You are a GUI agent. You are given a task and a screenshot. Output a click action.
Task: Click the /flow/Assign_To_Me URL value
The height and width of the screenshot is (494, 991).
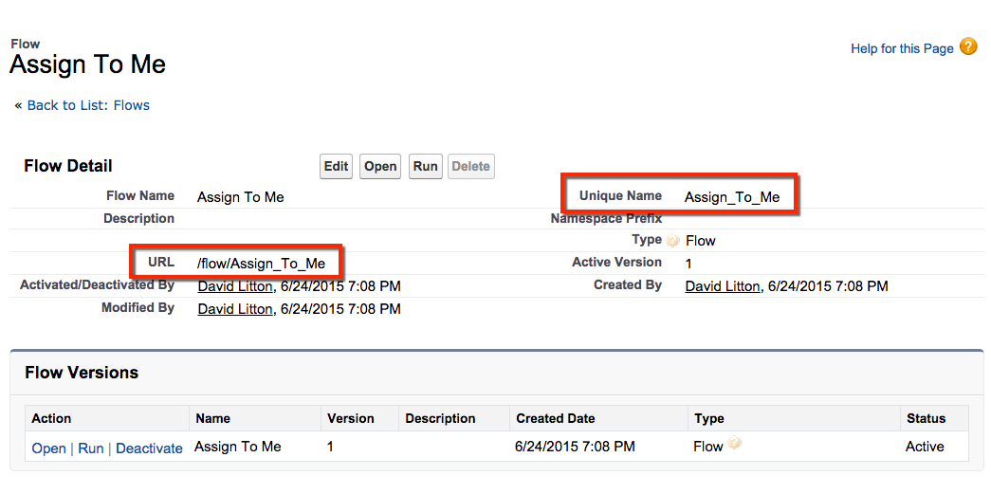tap(261, 263)
